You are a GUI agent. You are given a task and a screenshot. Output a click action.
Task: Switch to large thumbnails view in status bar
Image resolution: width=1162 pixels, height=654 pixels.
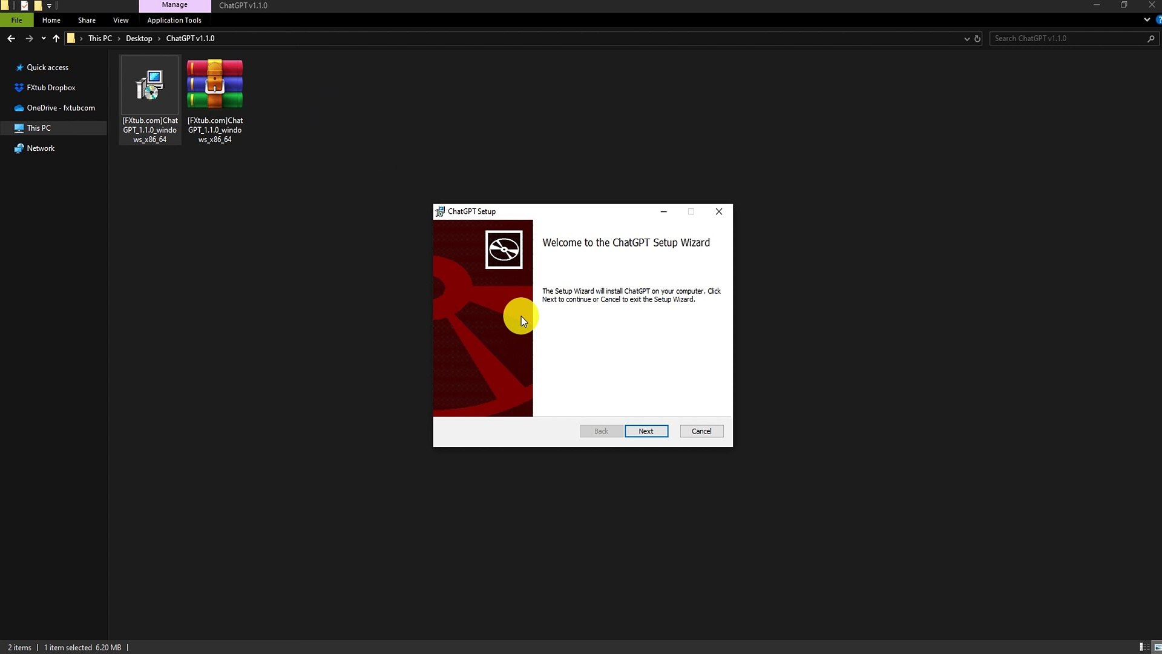tap(1157, 647)
